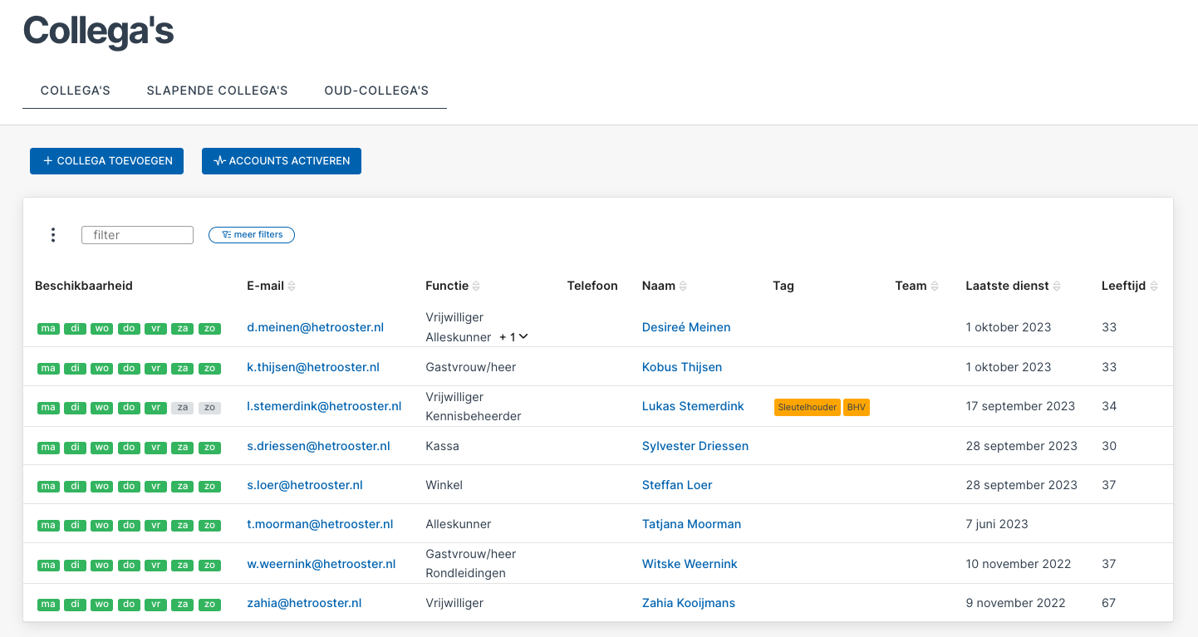This screenshot has width=1198, height=637.
Task: Click 'Kennisbeheerder' function text
Action: click(474, 416)
